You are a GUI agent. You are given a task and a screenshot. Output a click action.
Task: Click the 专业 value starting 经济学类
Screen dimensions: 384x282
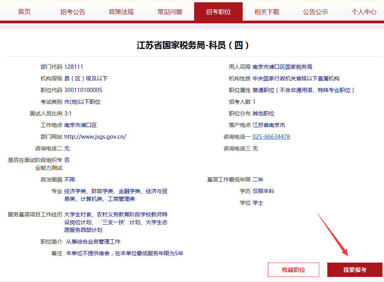[116, 195]
